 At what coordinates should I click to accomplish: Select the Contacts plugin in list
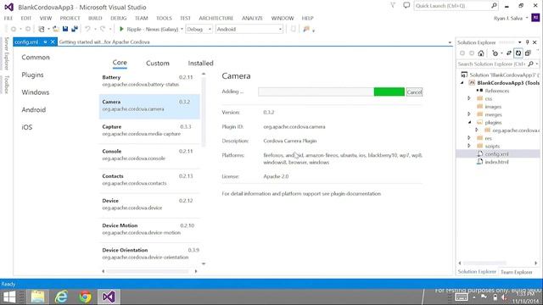(x=149, y=180)
